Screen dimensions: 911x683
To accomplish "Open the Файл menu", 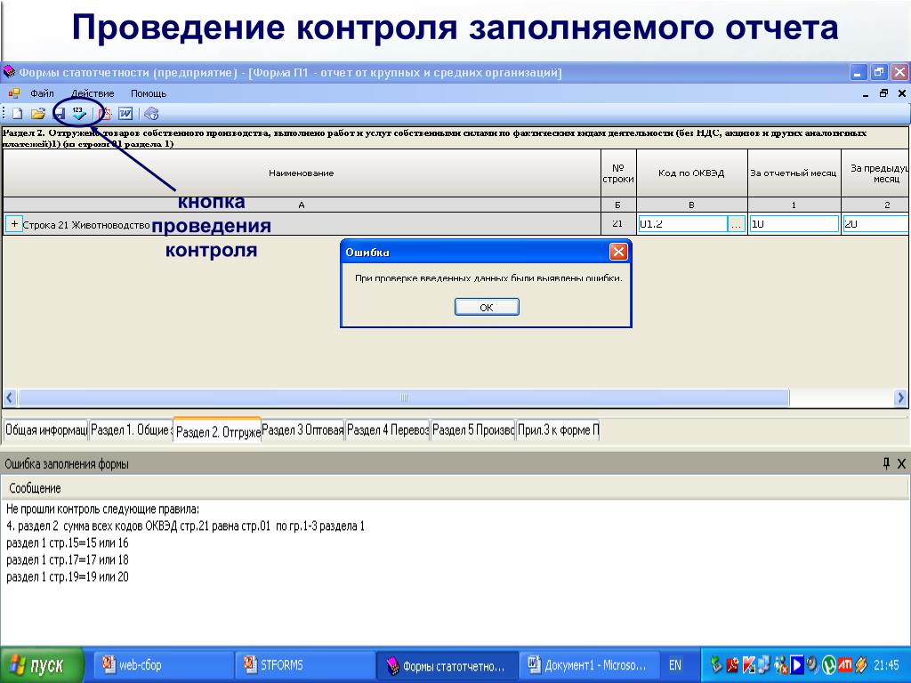I will click(x=42, y=93).
